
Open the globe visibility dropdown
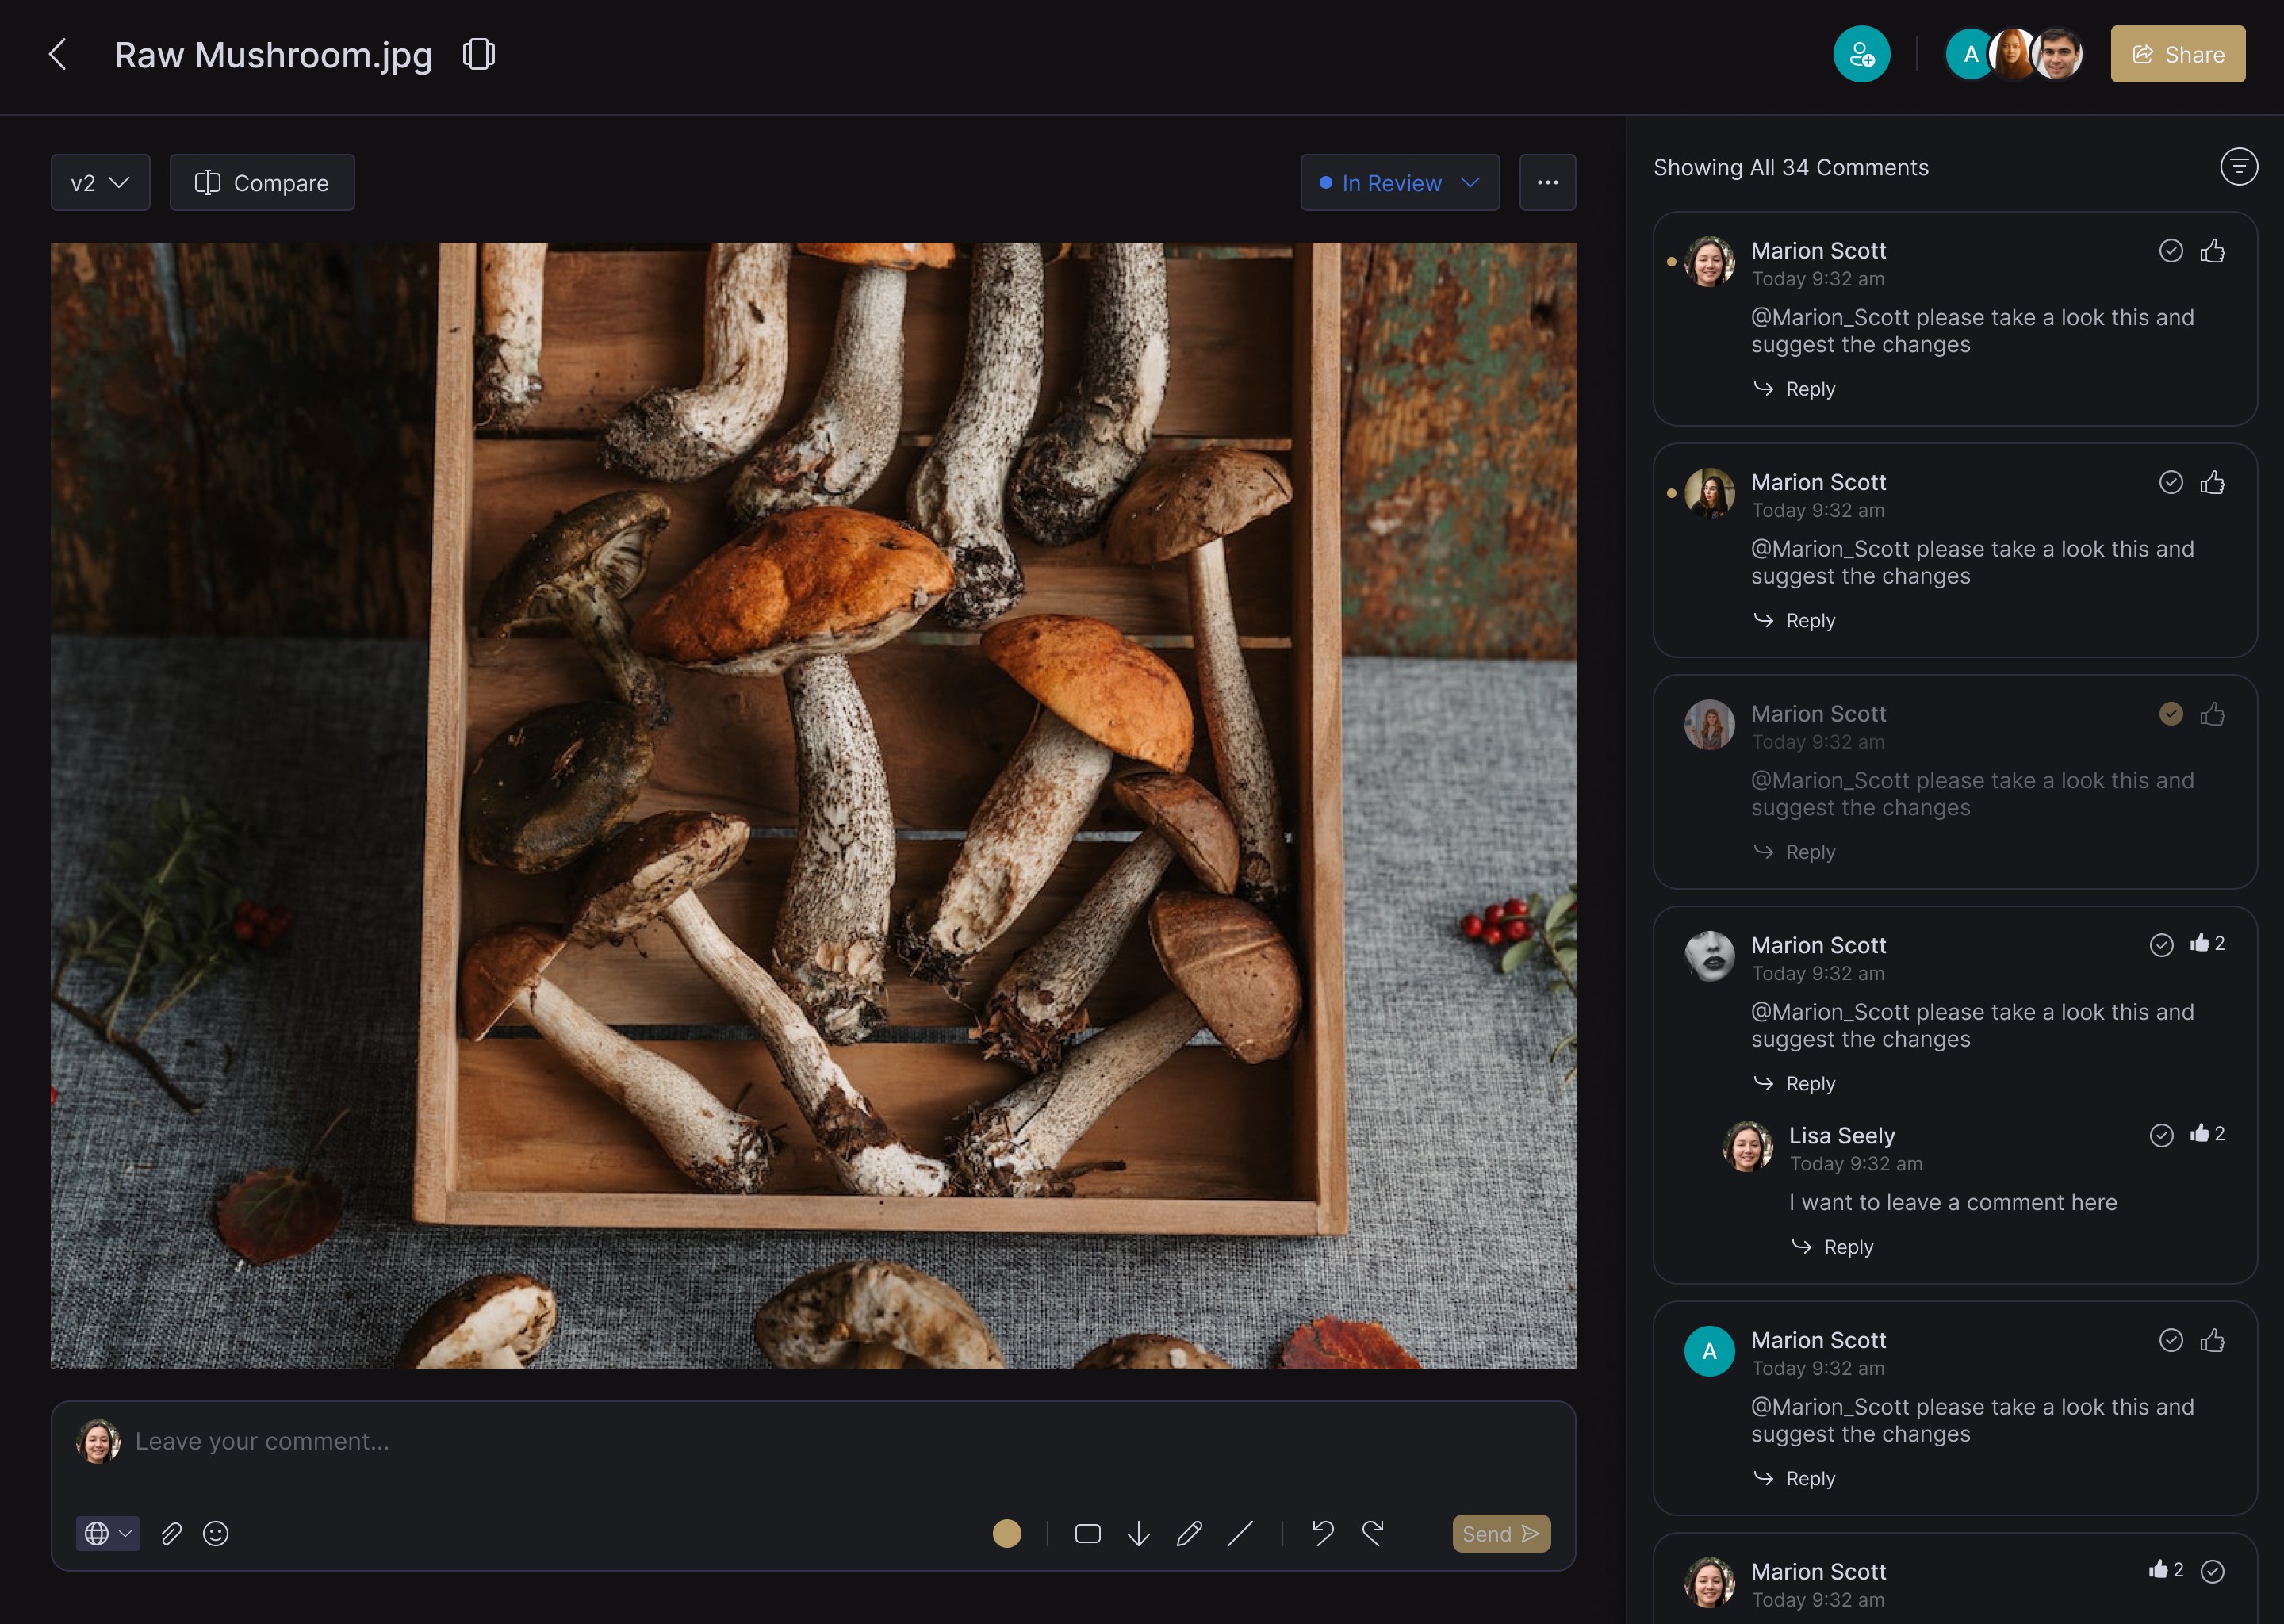click(107, 1533)
